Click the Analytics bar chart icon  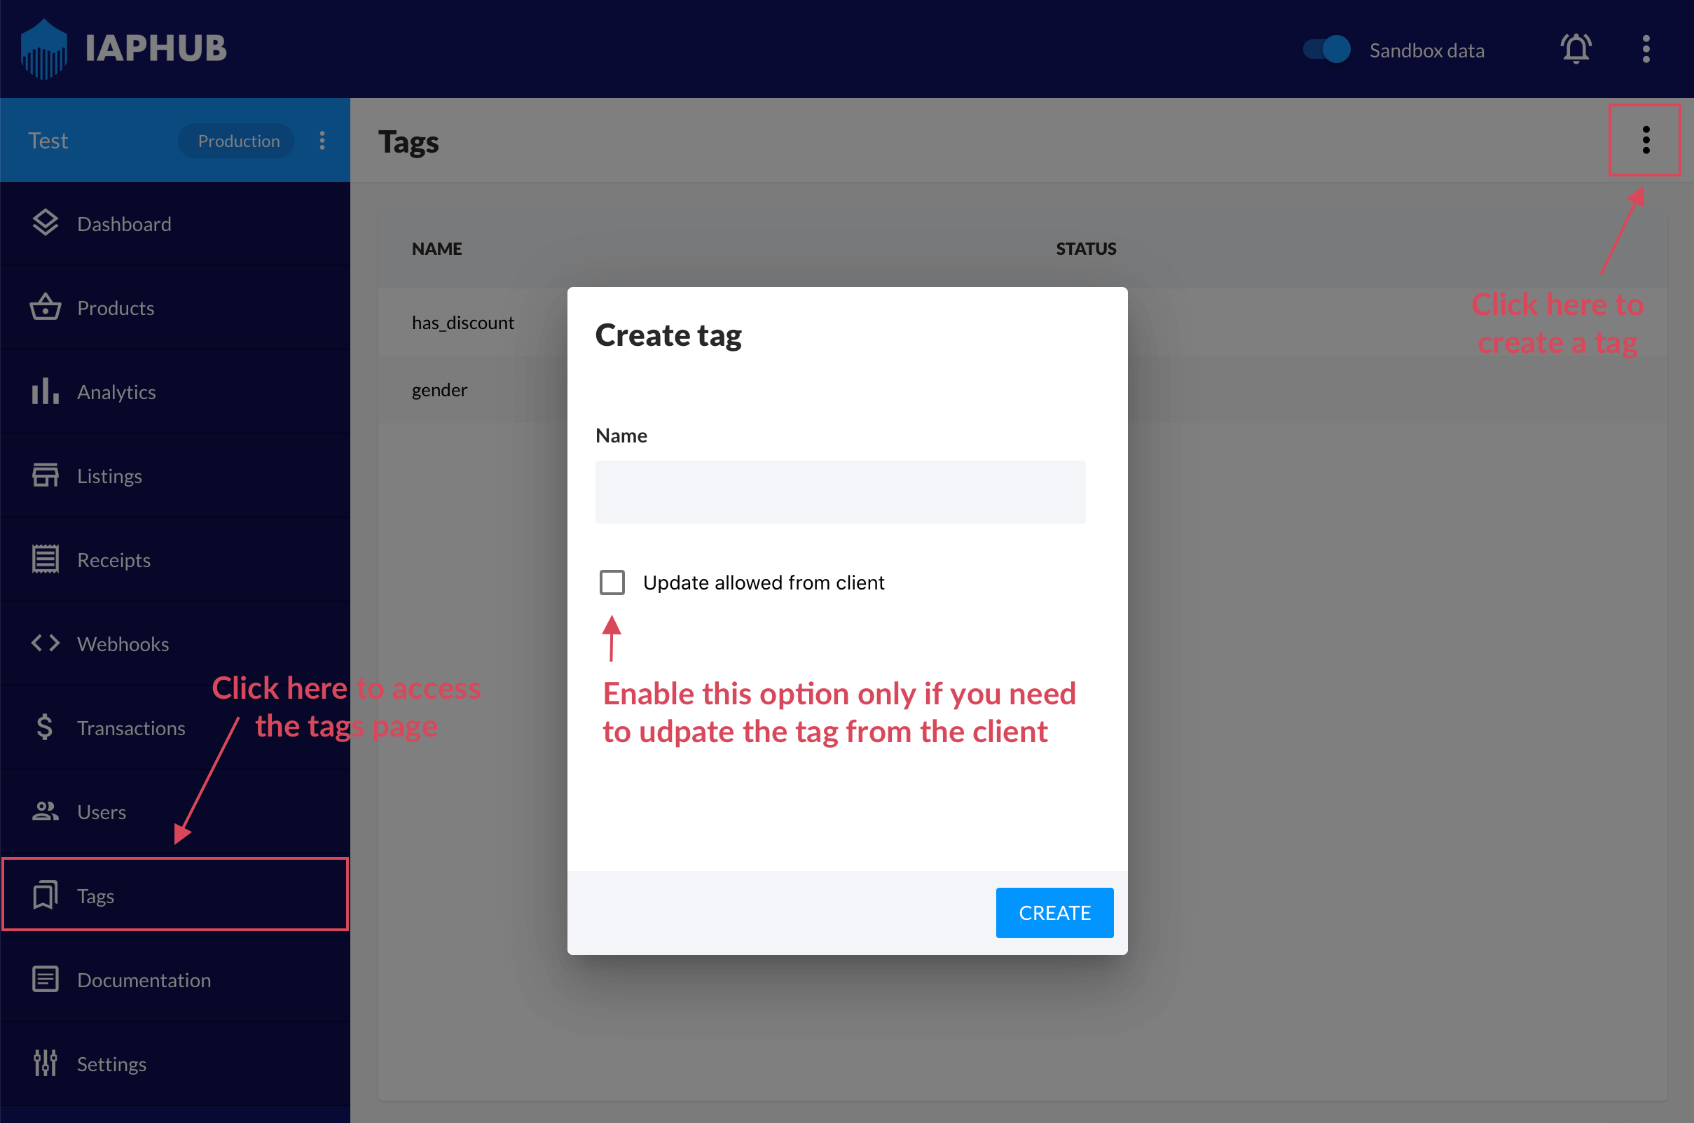click(x=45, y=392)
